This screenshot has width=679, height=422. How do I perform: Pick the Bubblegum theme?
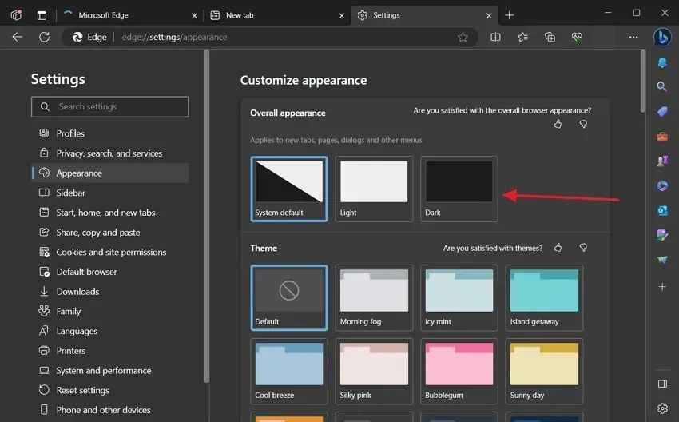tap(459, 372)
